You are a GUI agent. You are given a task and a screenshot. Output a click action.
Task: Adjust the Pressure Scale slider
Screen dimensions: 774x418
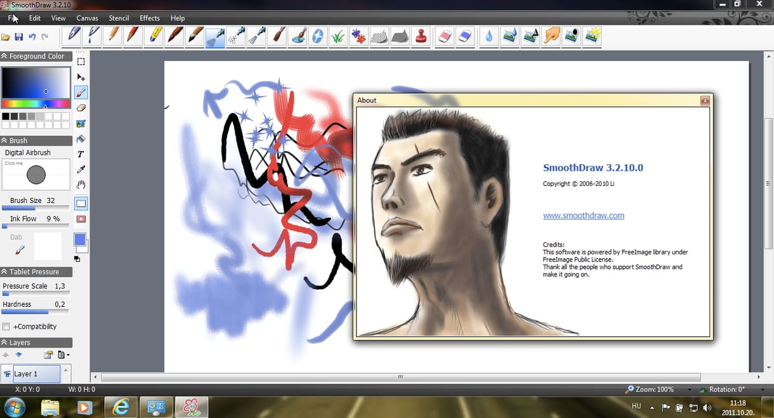point(36,294)
